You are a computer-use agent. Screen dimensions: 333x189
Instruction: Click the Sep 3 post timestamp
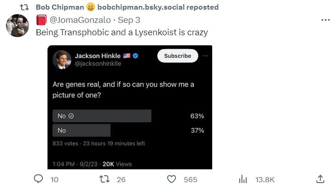(129, 20)
